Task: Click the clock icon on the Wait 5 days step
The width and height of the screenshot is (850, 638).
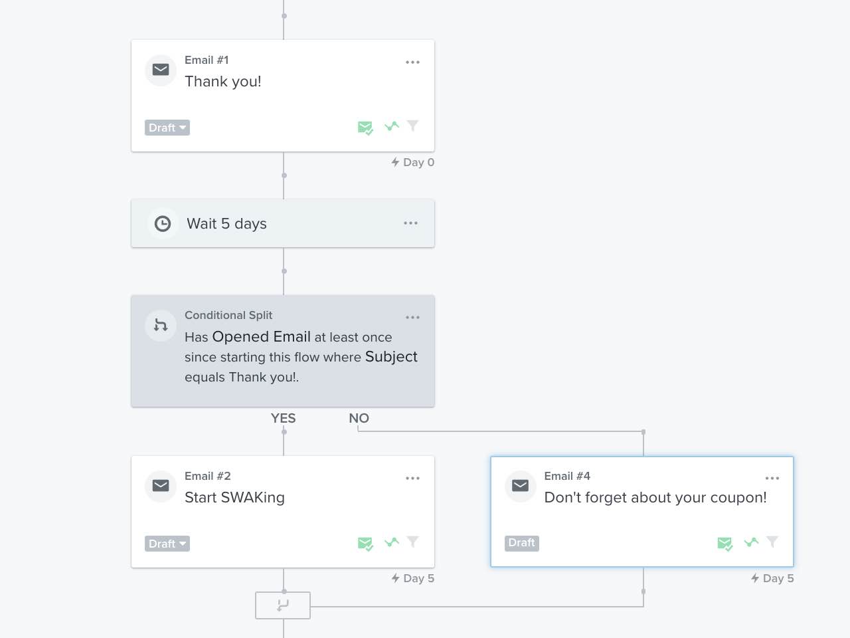Action: click(x=162, y=223)
